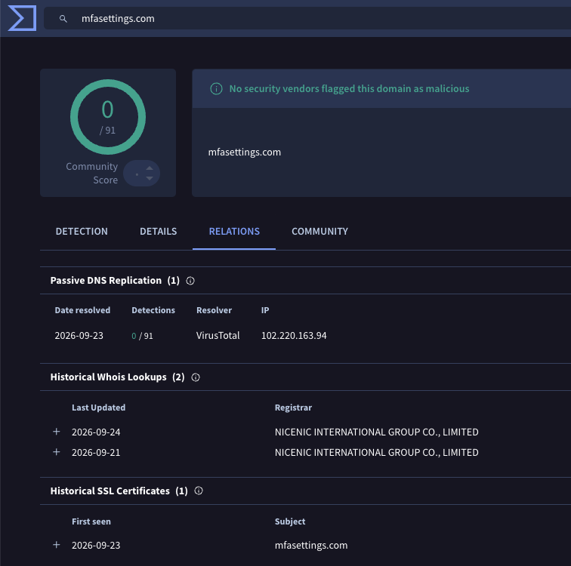
Task: Focus the search field containing mfasettings.com
Action: [x=307, y=18]
